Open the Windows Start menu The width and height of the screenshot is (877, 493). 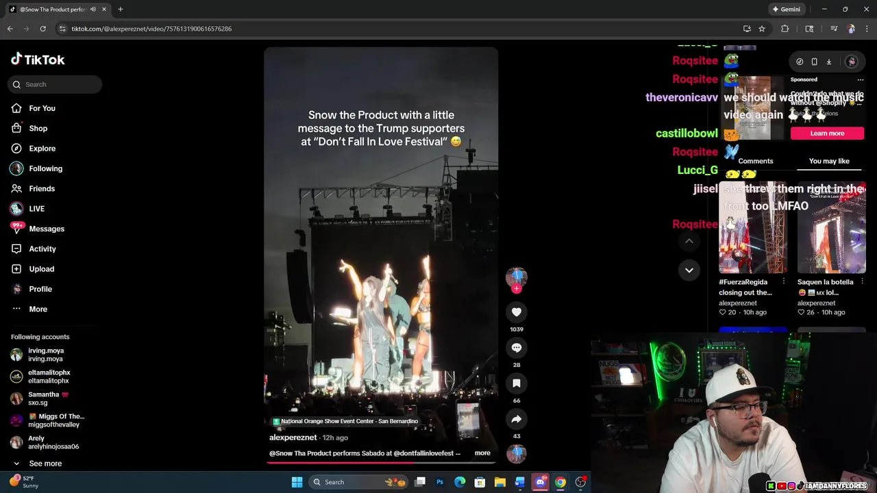coord(297,482)
